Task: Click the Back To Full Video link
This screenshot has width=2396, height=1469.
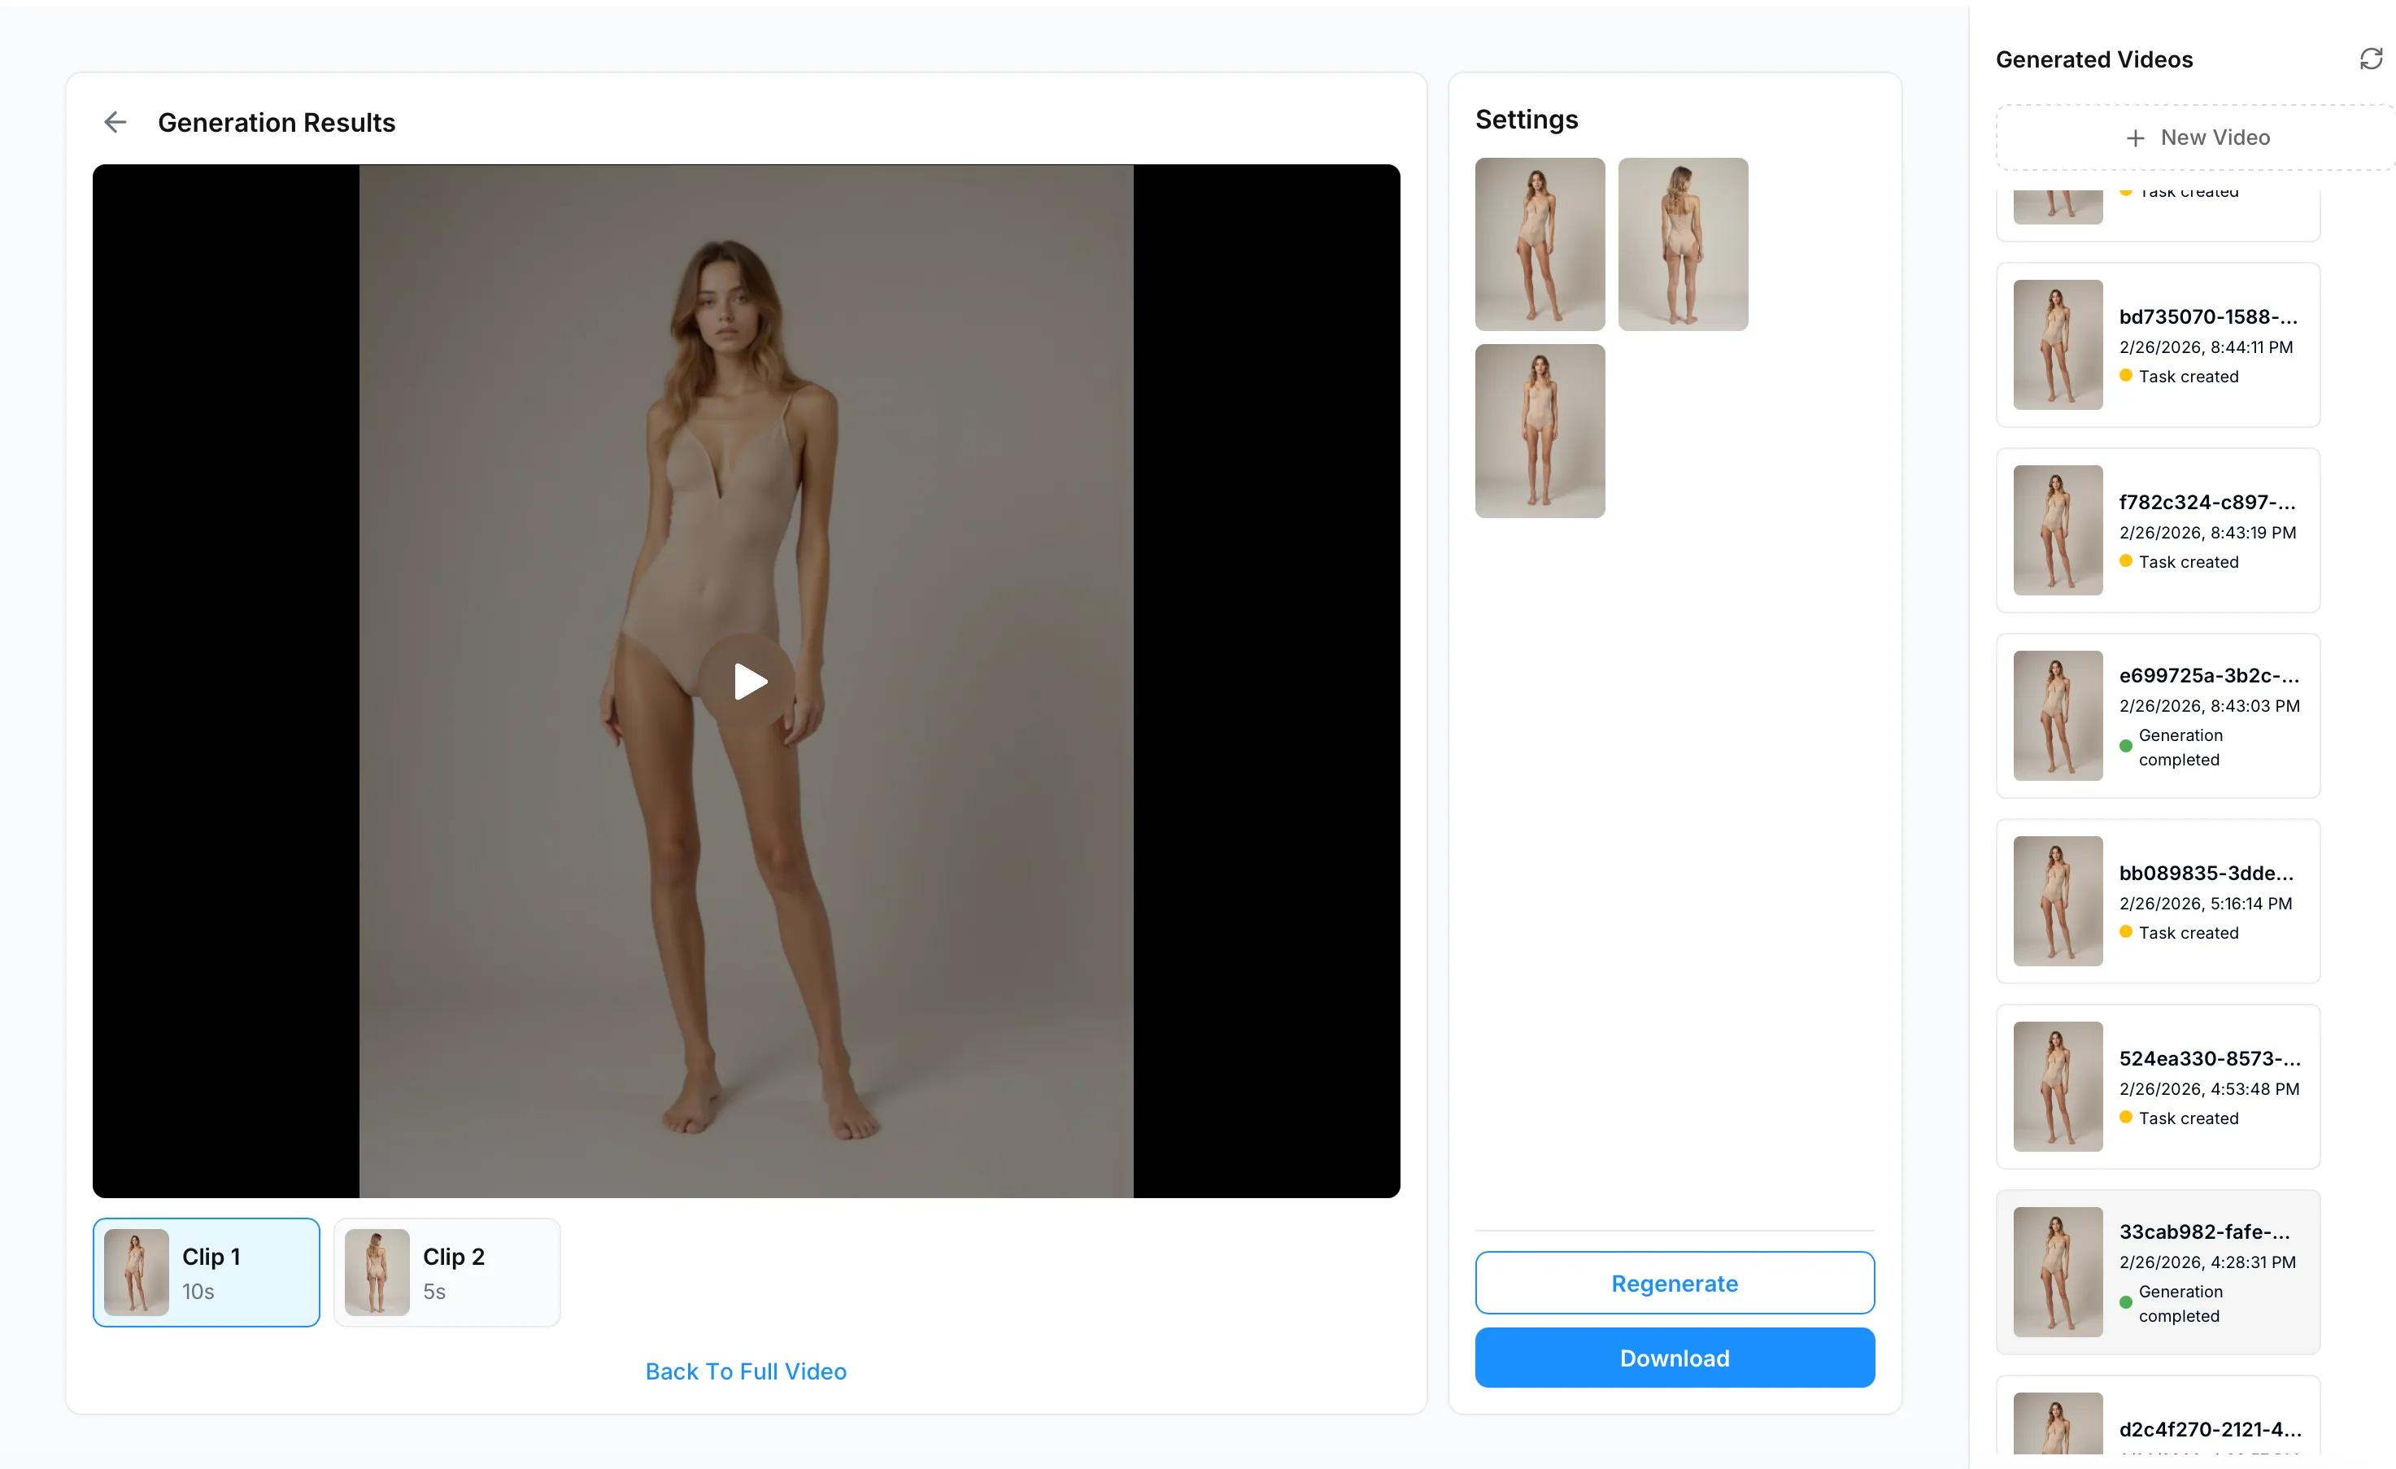Action: tap(746, 1371)
